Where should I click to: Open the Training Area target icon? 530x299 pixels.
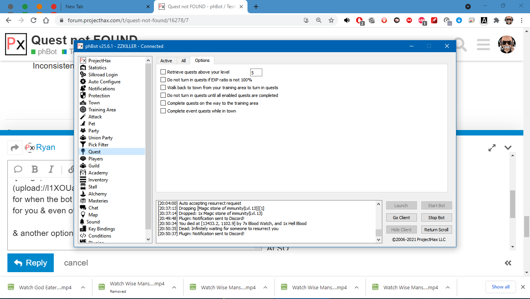[x=83, y=110]
